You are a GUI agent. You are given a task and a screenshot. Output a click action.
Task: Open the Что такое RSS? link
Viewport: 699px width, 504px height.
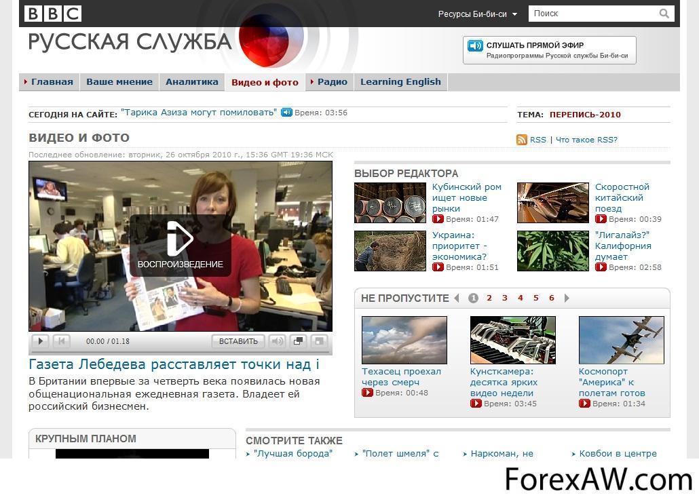click(586, 140)
